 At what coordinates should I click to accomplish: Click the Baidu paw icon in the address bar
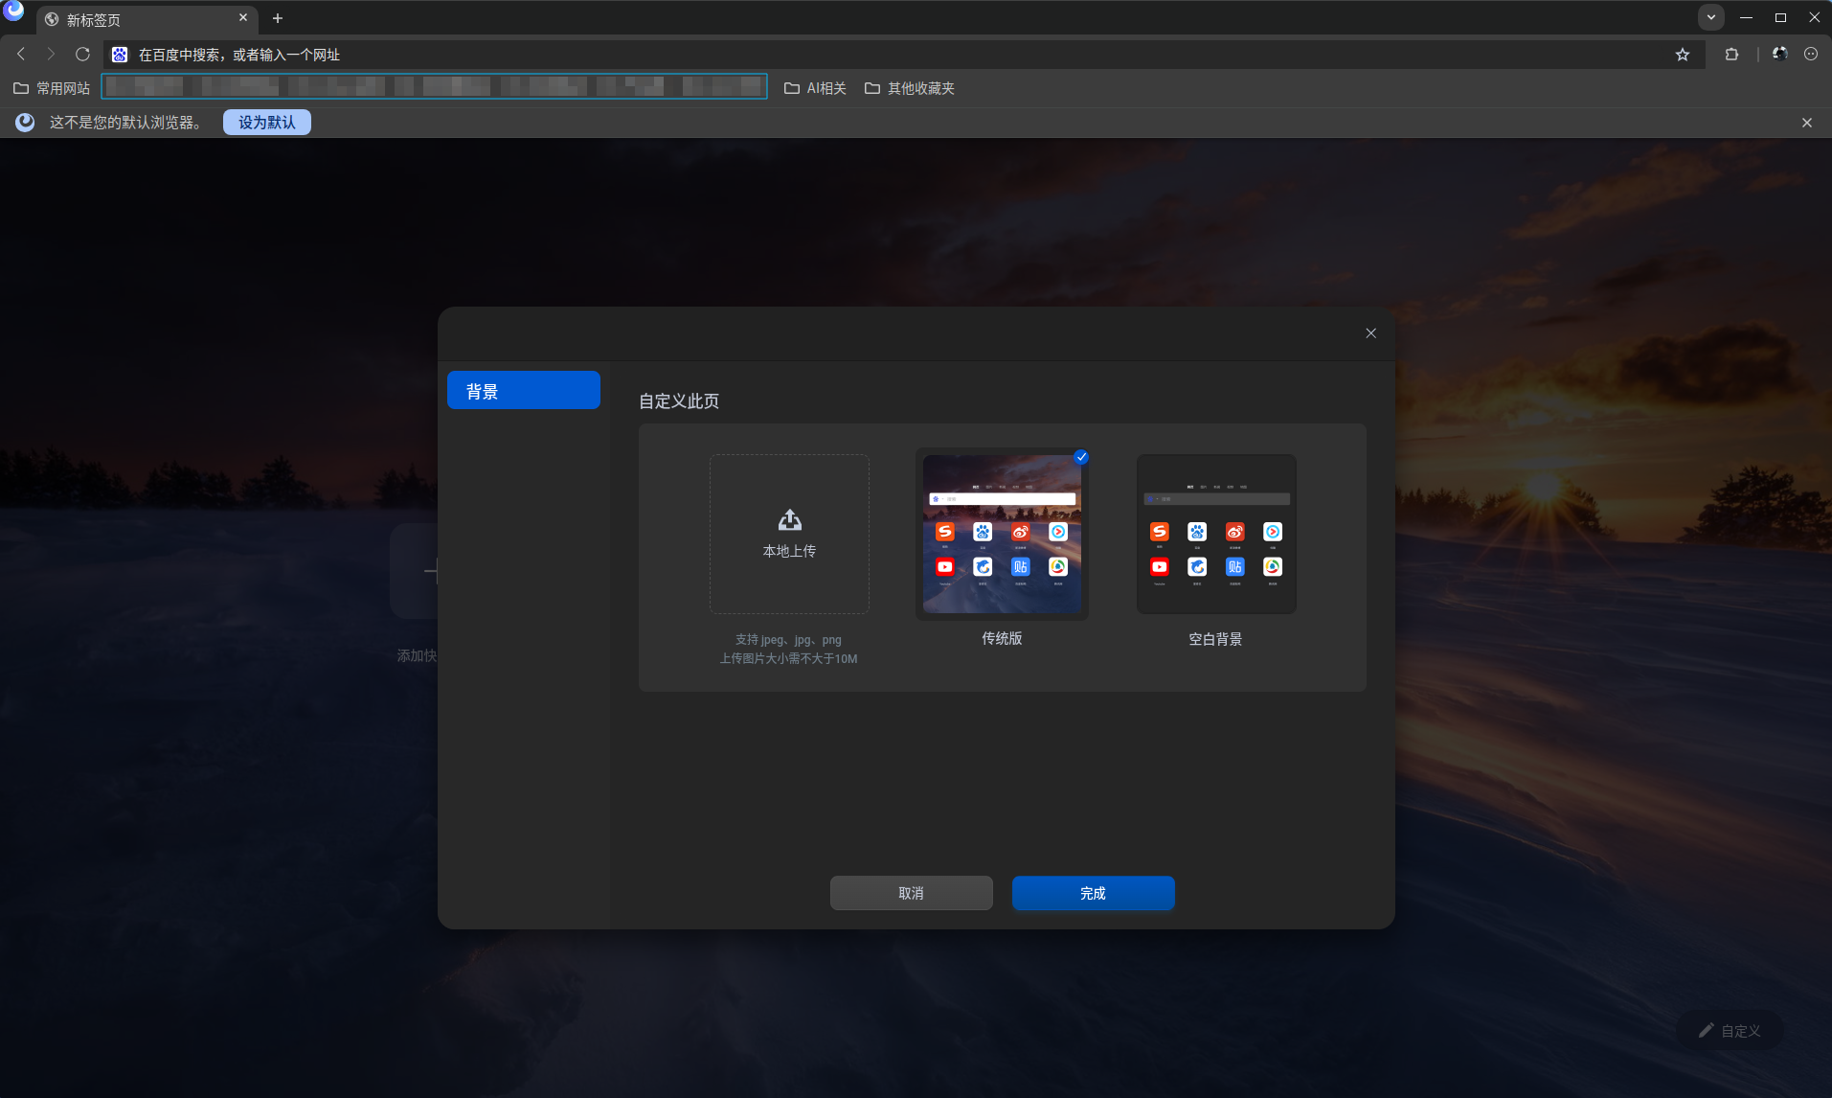click(120, 55)
